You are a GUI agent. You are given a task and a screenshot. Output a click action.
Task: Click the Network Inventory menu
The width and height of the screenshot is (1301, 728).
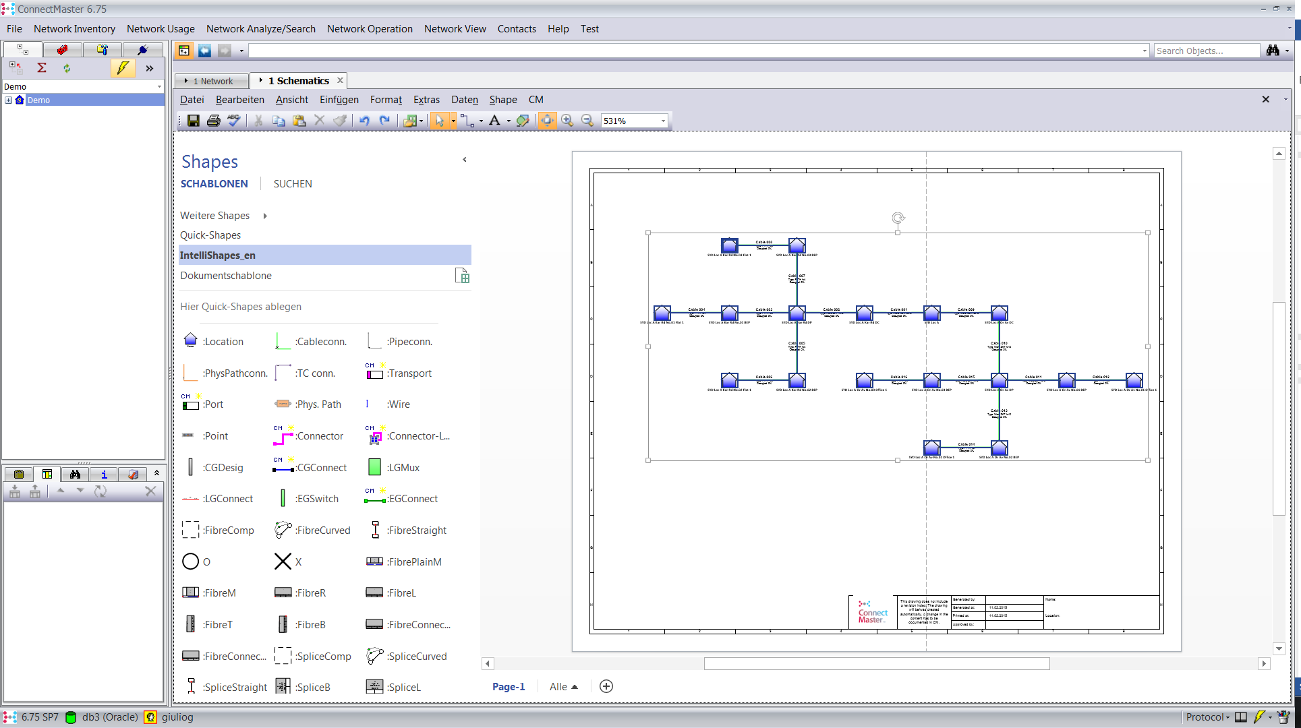[74, 28]
